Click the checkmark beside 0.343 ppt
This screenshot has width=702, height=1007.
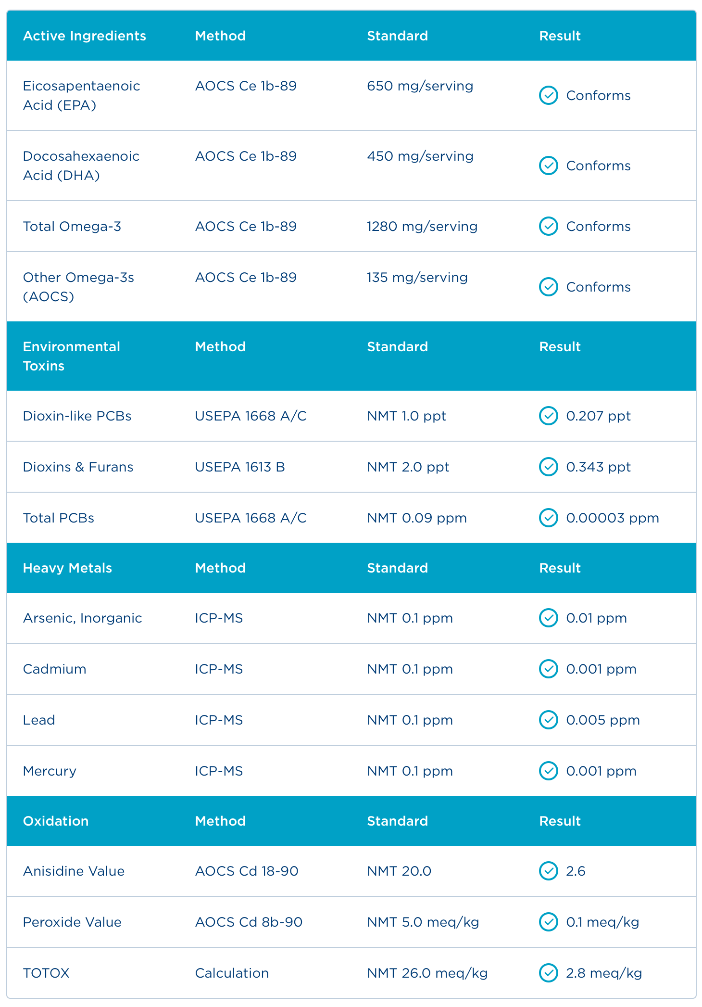[548, 467]
